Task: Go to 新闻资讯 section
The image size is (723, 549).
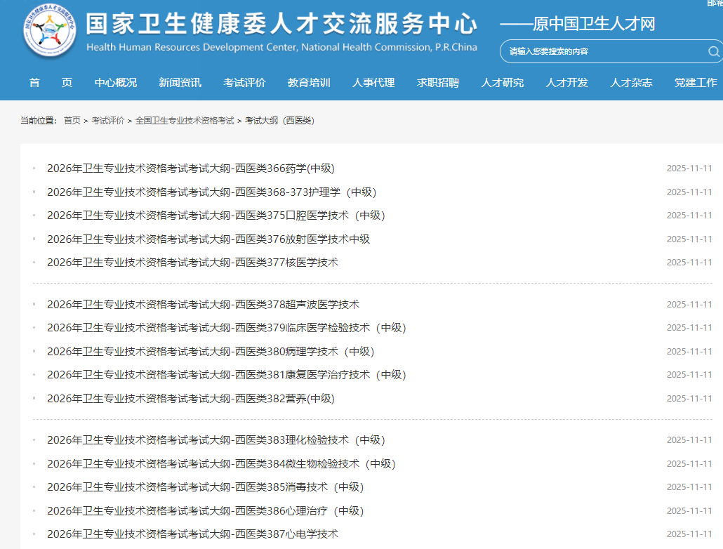Action: click(x=180, y=83)
